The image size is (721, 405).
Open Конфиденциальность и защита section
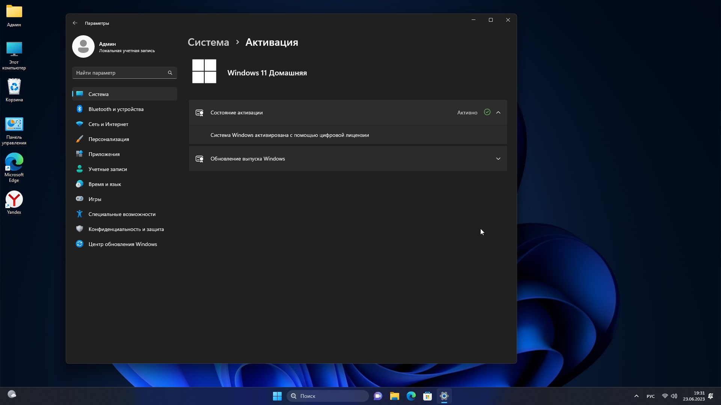click(126, 229)
